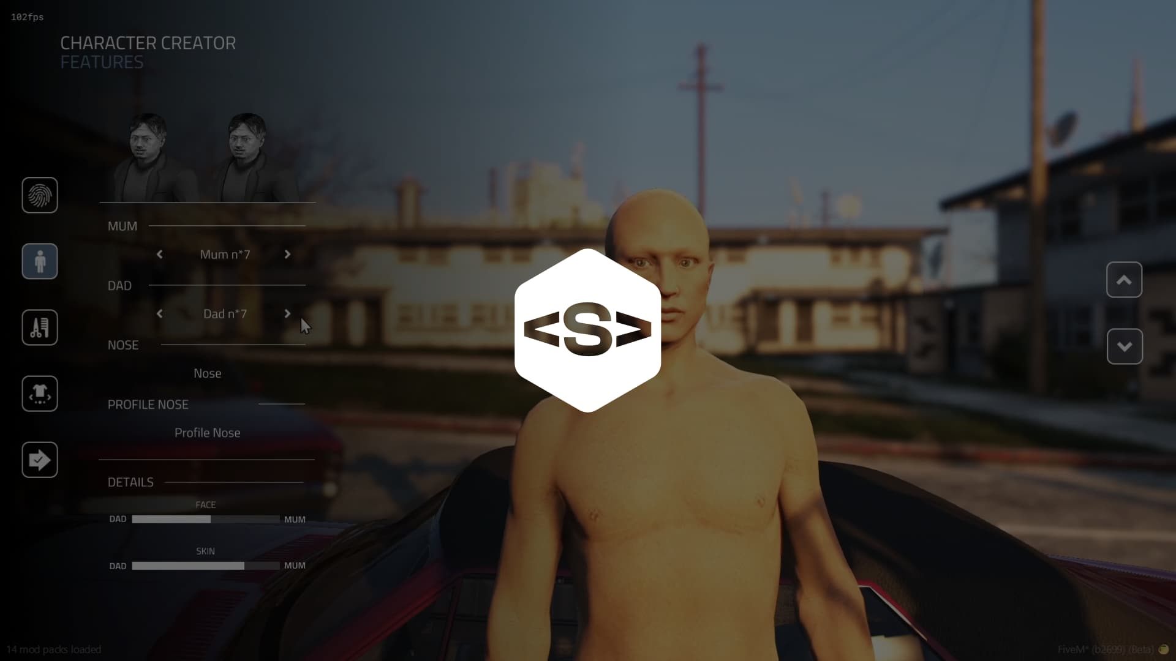Toggle Profile Nose feature option
The image size is (1176, 661).
pyautogui.click(x=208, y=431)
